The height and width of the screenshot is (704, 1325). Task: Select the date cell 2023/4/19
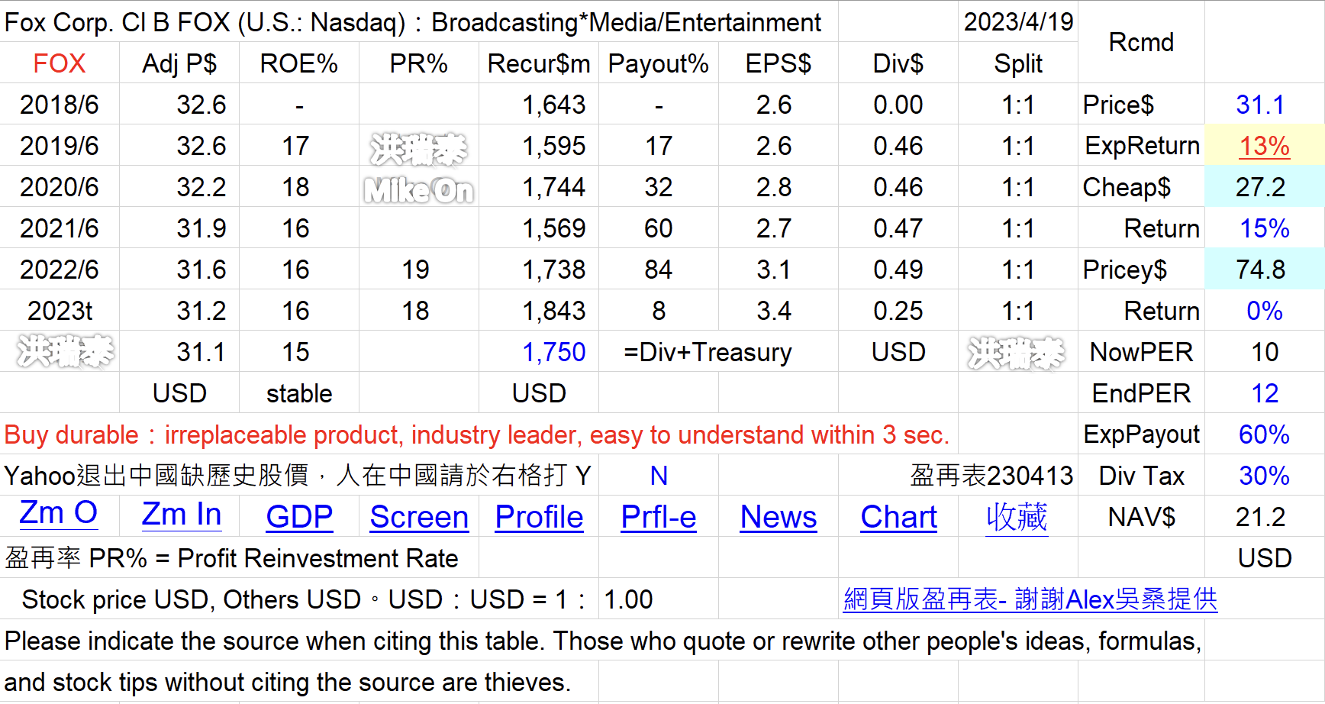1018,21
